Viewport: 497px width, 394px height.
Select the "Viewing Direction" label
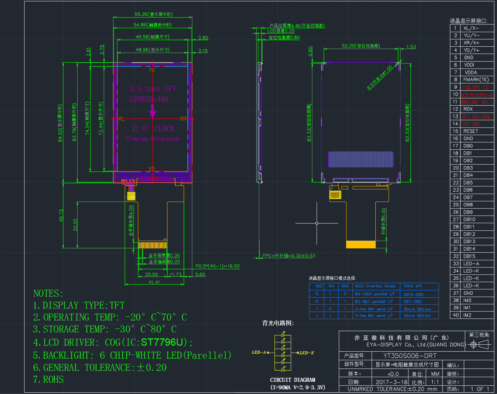click(x=153, y=139)
